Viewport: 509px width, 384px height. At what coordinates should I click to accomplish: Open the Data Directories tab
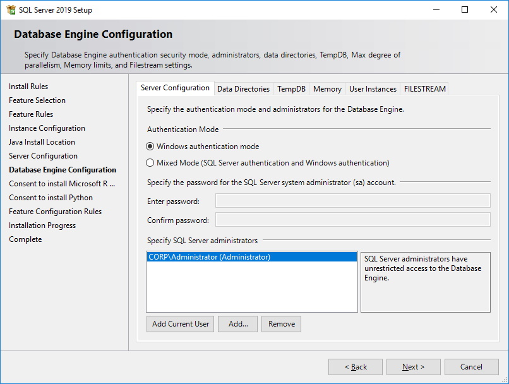click(244, 89)
